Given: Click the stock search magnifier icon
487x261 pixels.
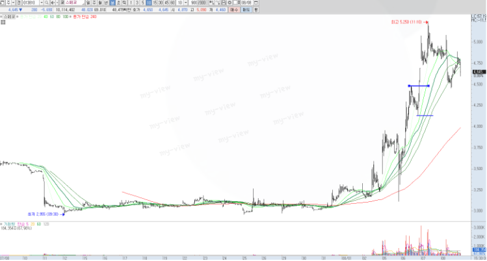Looking at the screenshot, I should (x=47, y=3).
